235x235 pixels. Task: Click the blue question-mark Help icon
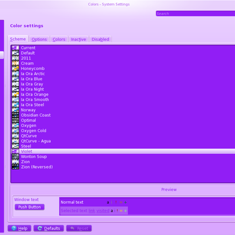(x=14, y=229)
